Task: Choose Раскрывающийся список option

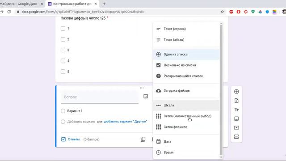Action: [x=186, y=76]
